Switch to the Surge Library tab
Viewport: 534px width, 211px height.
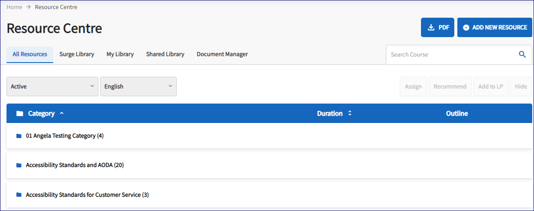point(77,54)
